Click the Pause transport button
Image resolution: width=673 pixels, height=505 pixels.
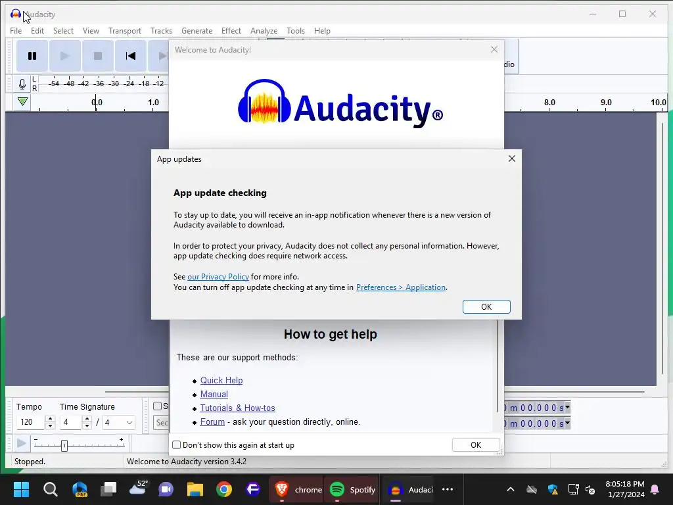32,56
